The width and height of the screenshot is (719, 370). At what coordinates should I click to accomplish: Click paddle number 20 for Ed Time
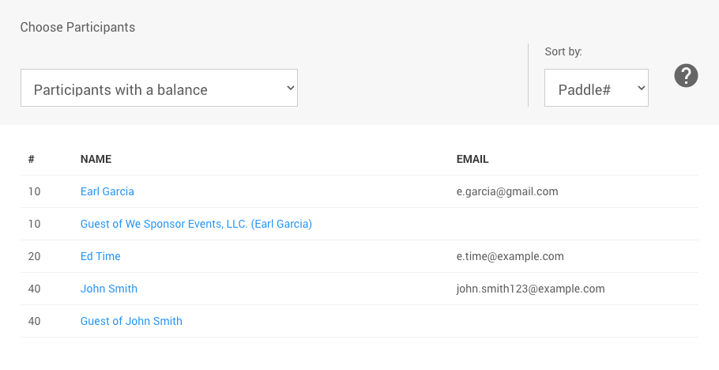point(34,256)
